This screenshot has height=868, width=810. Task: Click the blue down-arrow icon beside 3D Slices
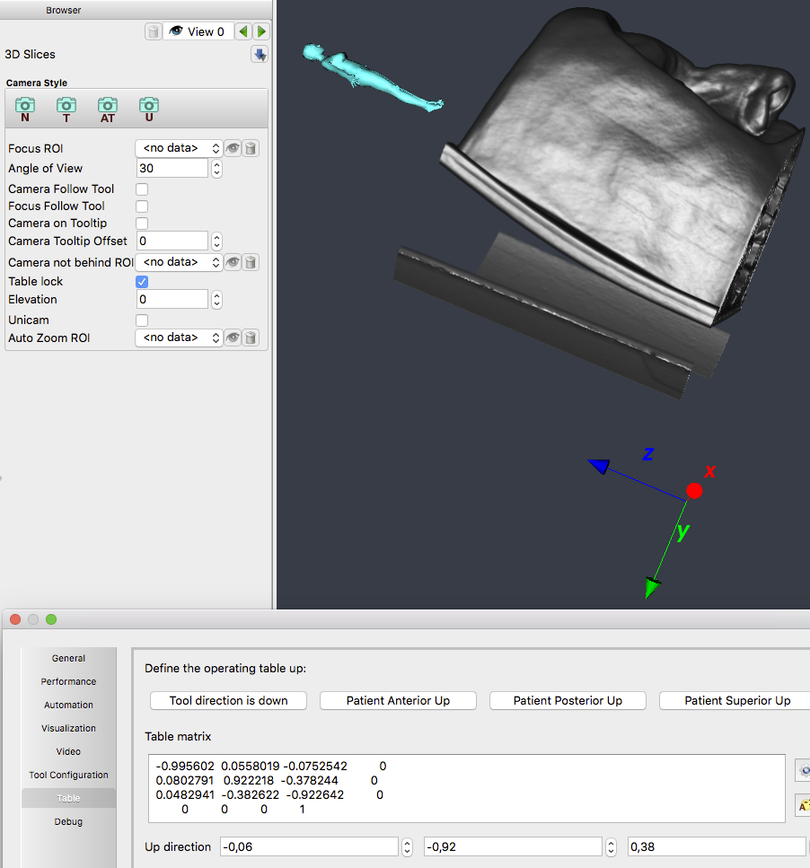click(260, 55)
